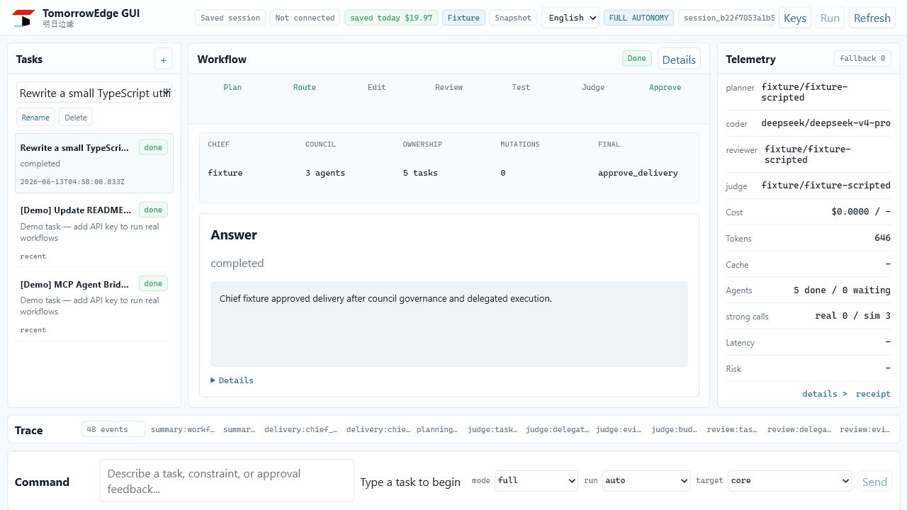Toggle the FULL AUTONOMY badge

point(638,18)
